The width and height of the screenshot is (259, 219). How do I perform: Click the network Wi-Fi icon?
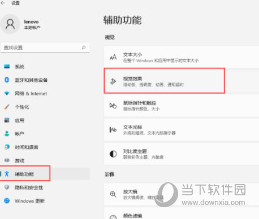(x=7, y=93)
